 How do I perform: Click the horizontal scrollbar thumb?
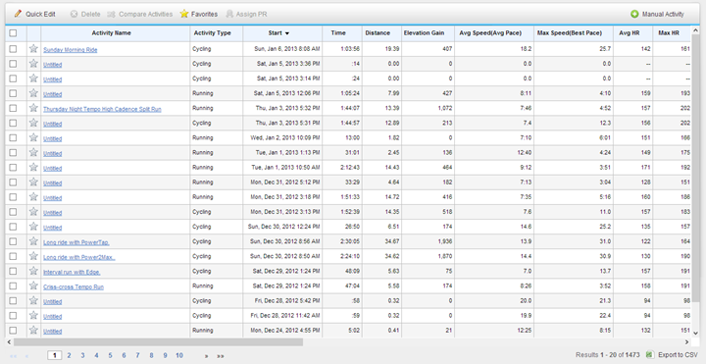(x=158, y=342)
